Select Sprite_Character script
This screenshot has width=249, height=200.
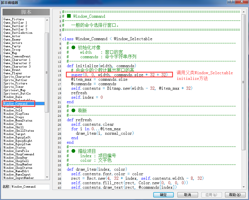coord(17,77)
